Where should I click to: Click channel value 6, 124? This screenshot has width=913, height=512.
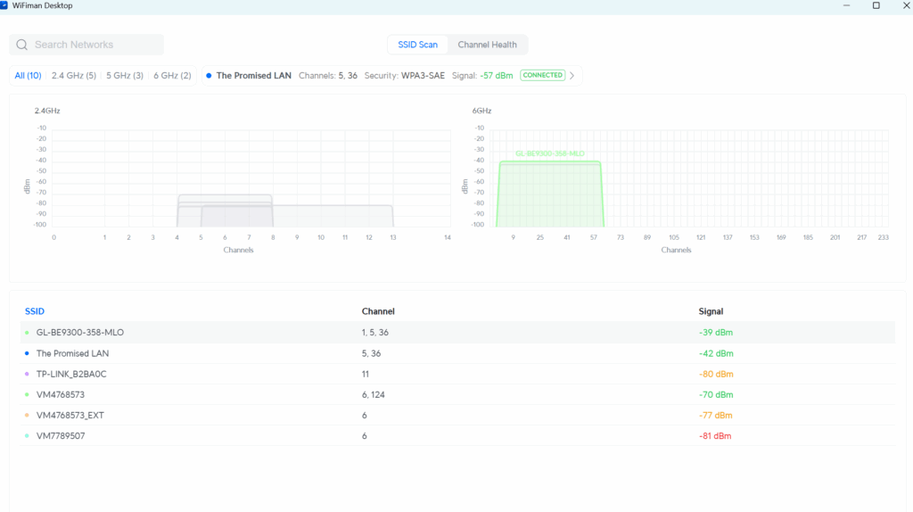tap(374, 395)
